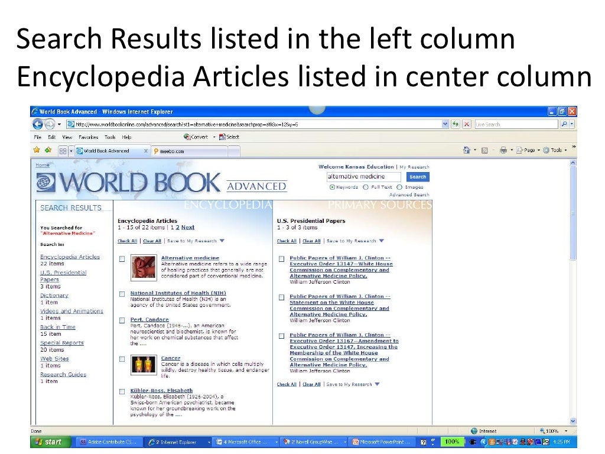This screenshot has height=454, width=605.
Task: Click the Windows Start button
Action: click(x=51, y=442)
